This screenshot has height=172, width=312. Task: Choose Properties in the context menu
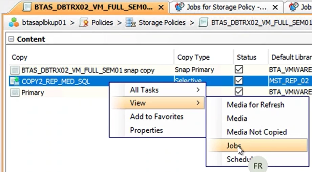pyautogui.click(x=146, y=130)
